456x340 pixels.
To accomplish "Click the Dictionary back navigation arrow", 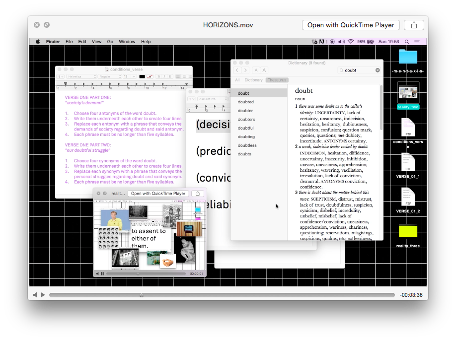I will (237, 70).
